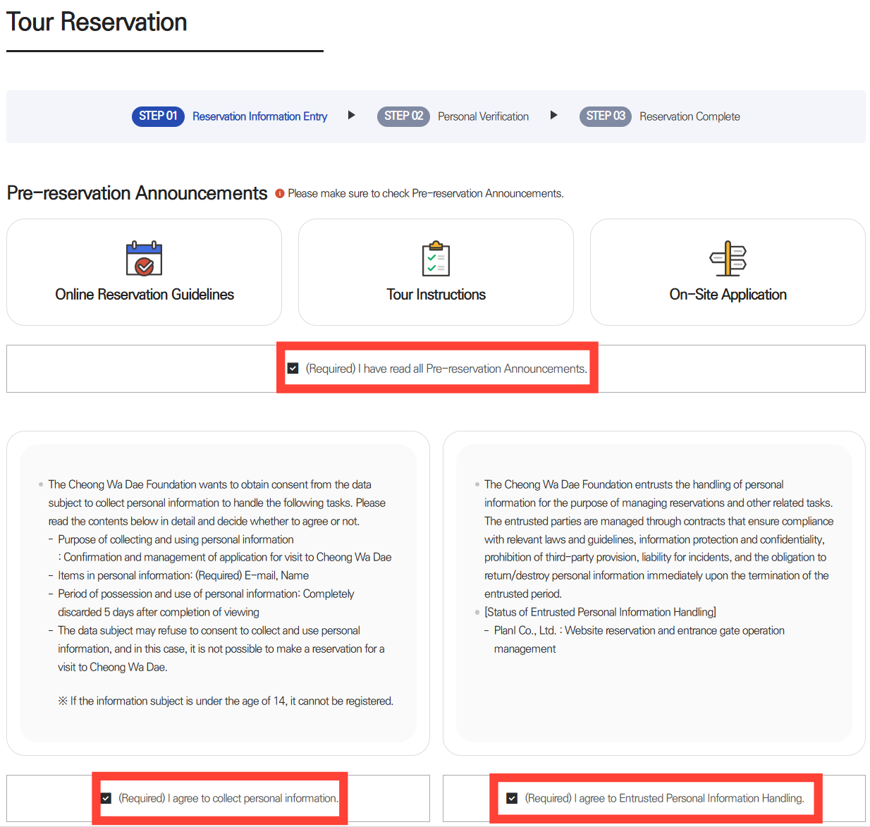Click the arrow after Personal Verification
This screenshot has height=827, width=870.
click(553, 116)
